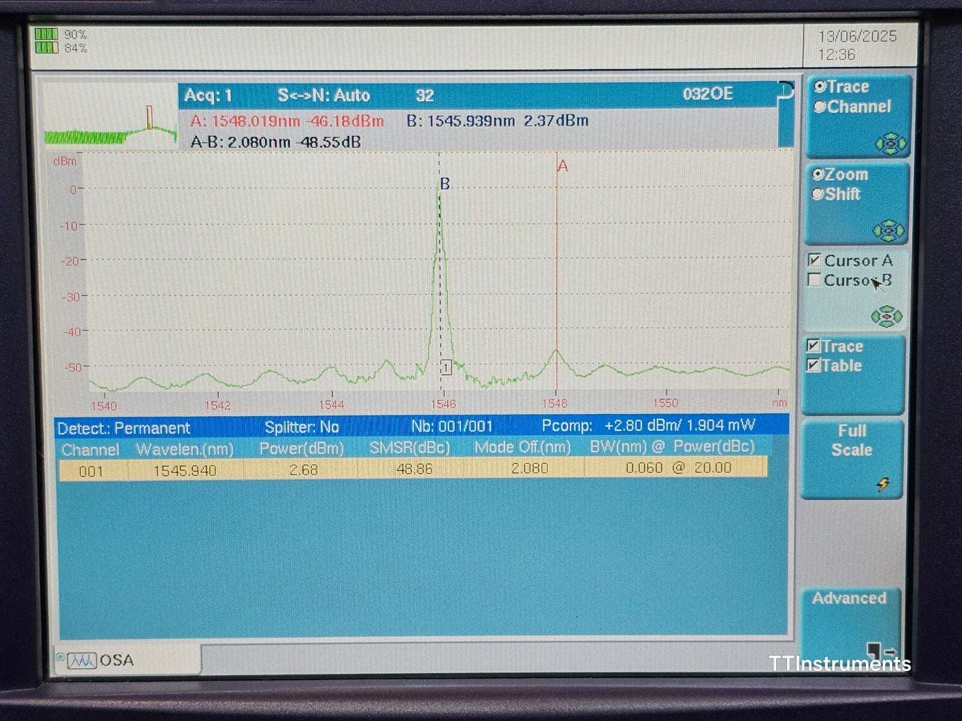The width and height of the screenshot is (962, 721).
Task: Click the Acq: 1 label
Action: pyautogui.click(x=208, y=96)
